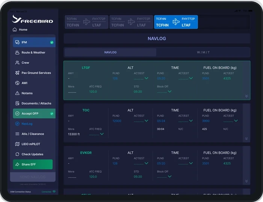This screenshot has height=202, width=263.
Task: Click LTGF planned altitude value 126
Action: (115, 78)
